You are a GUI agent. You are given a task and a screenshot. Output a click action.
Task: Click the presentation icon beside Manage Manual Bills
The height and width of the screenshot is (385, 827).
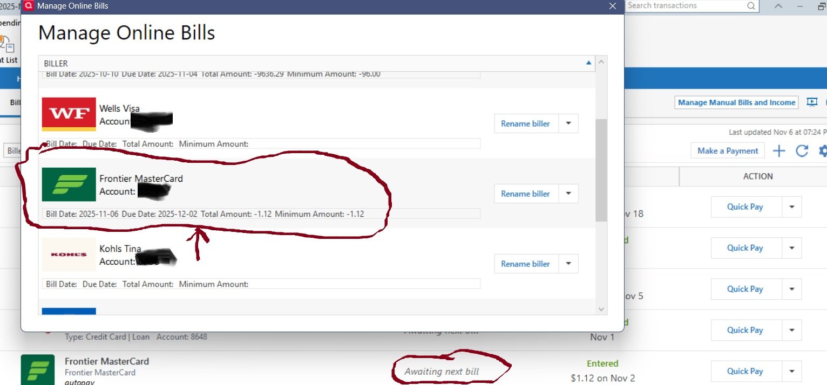[812, 102]
